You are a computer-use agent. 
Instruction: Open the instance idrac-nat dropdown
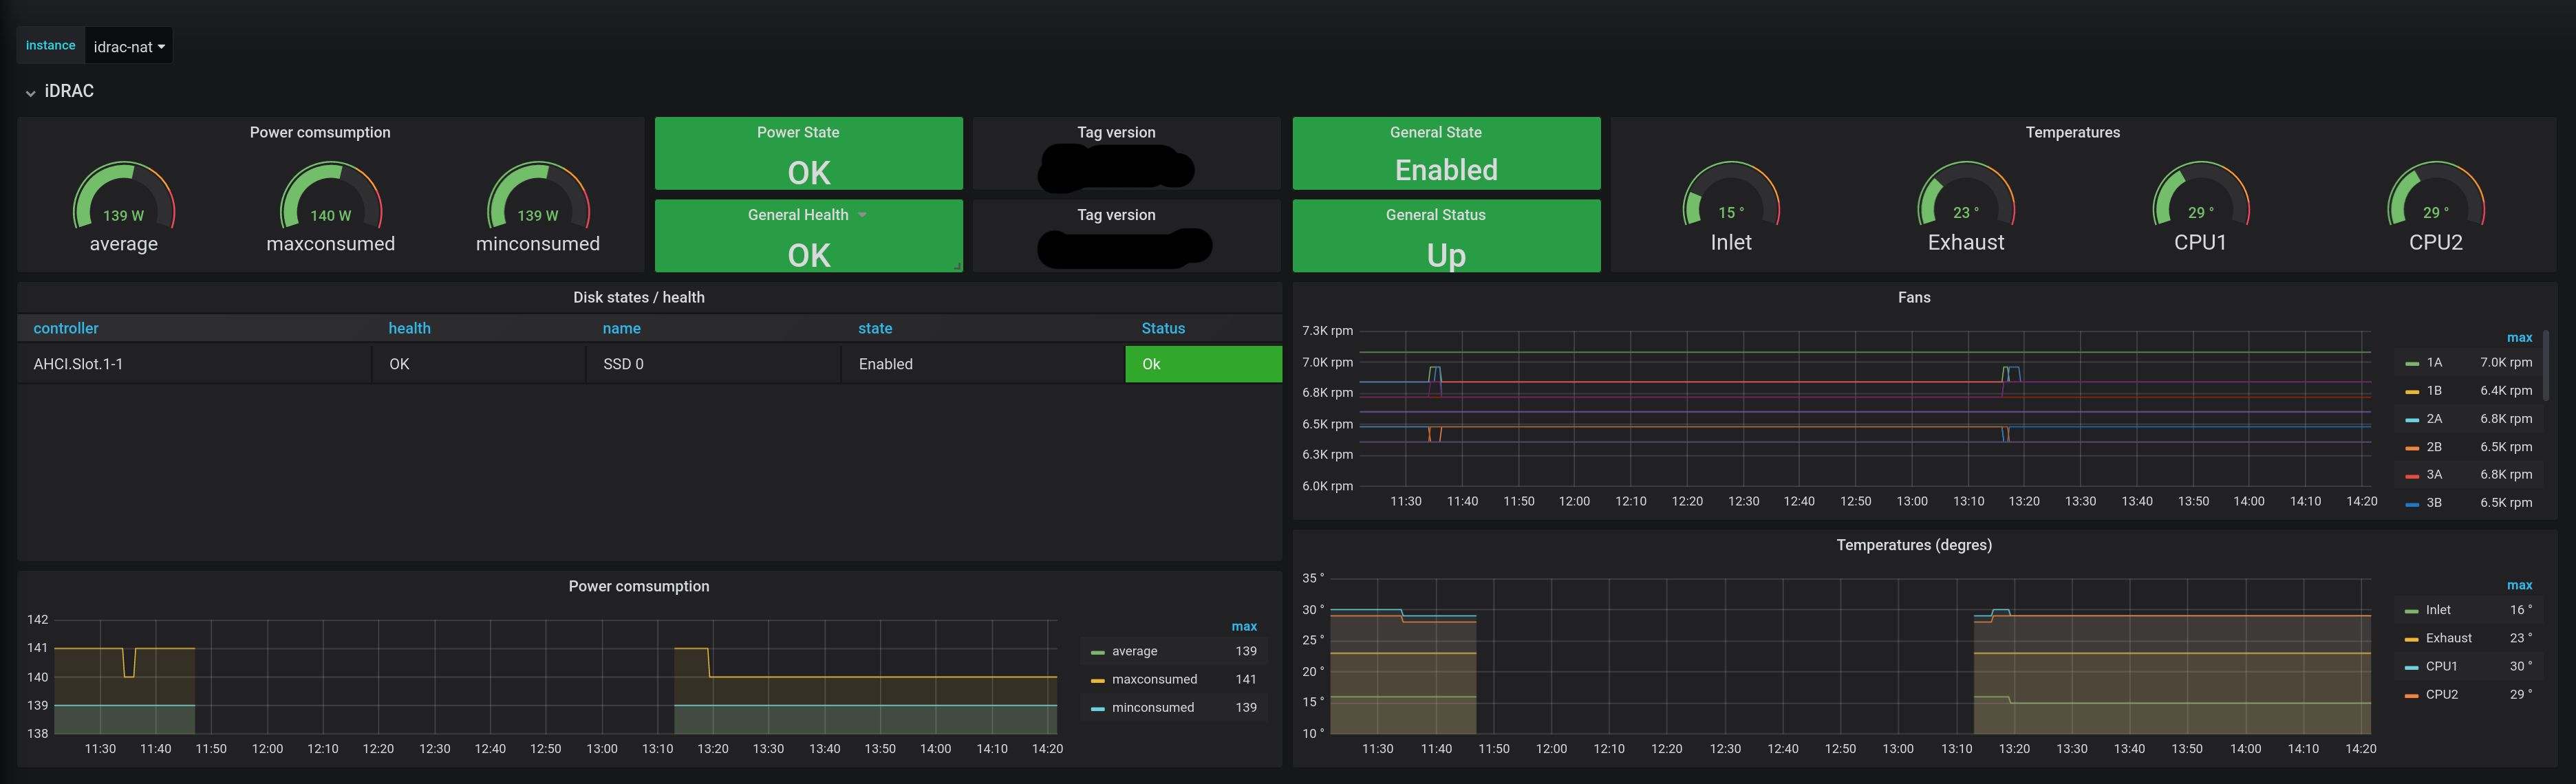pos(129,47)
